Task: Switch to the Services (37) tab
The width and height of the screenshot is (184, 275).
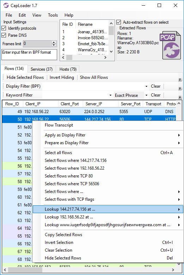Action: click(42, 69)
